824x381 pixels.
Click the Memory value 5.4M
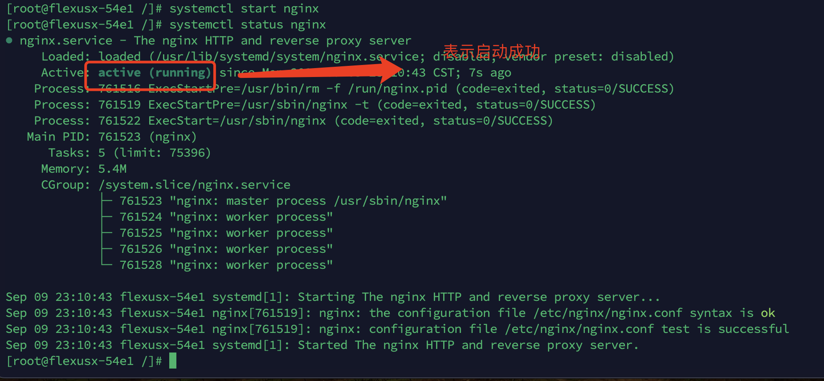click(112, 169)
